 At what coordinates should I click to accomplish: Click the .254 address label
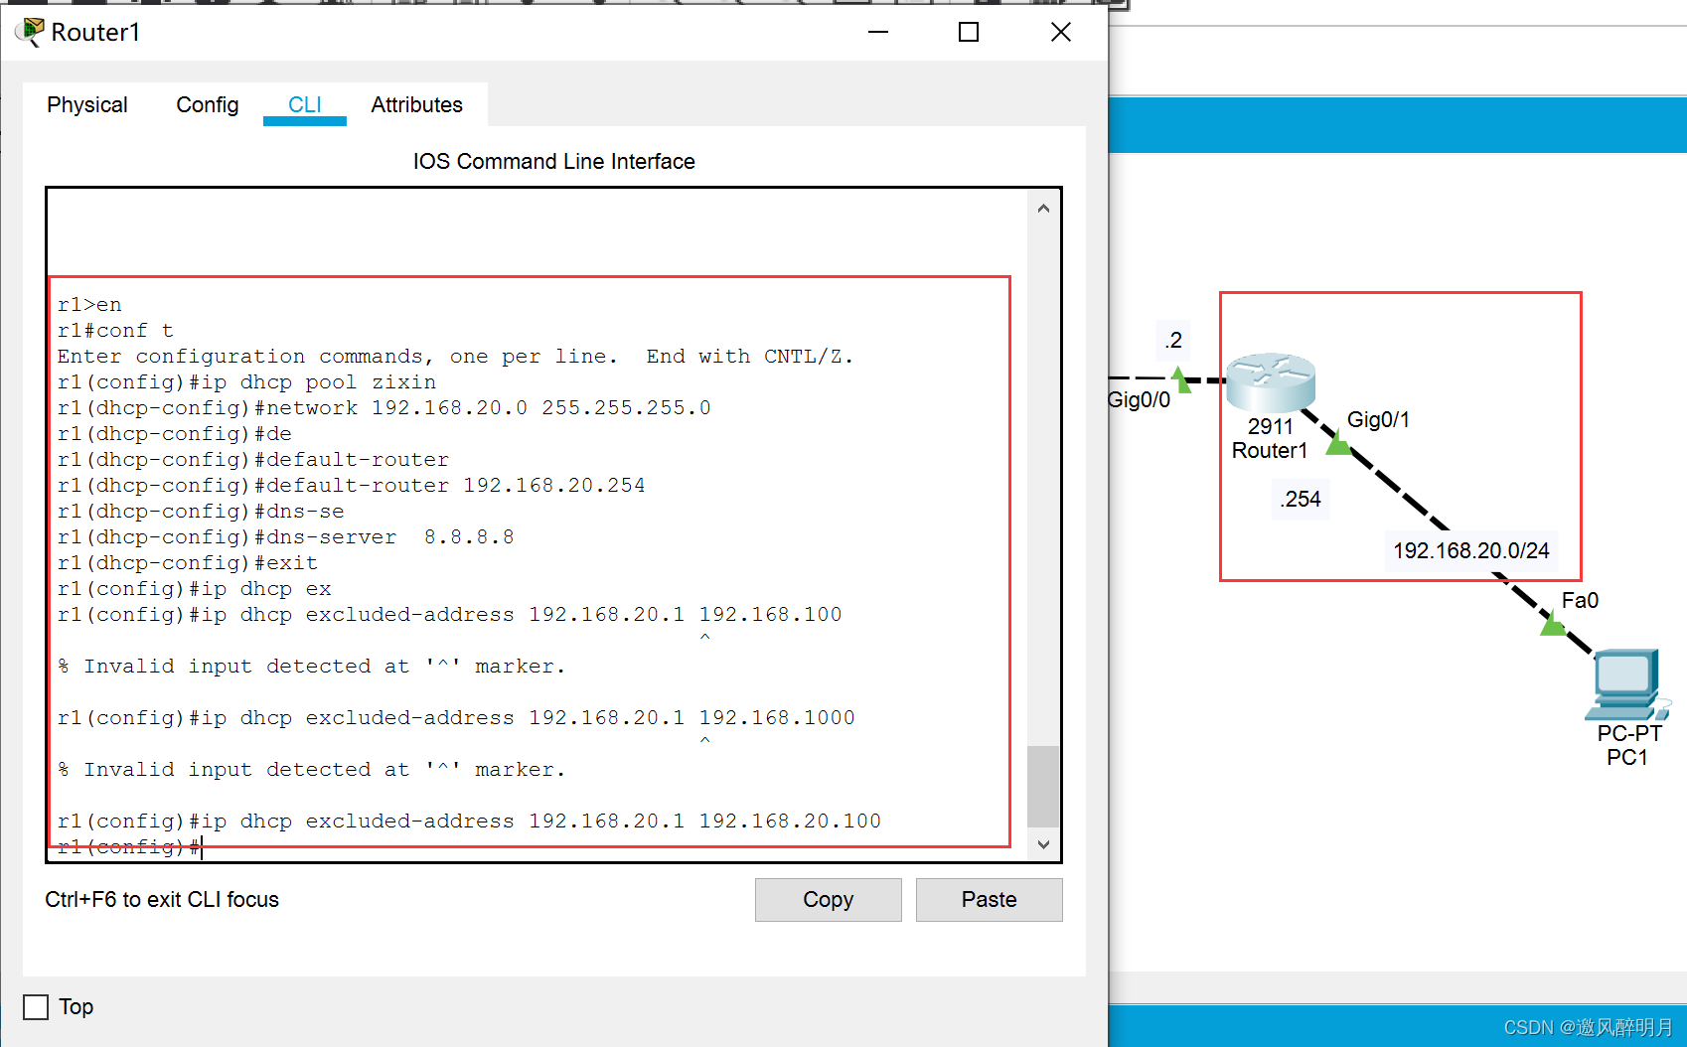[x=1301, y=499]
